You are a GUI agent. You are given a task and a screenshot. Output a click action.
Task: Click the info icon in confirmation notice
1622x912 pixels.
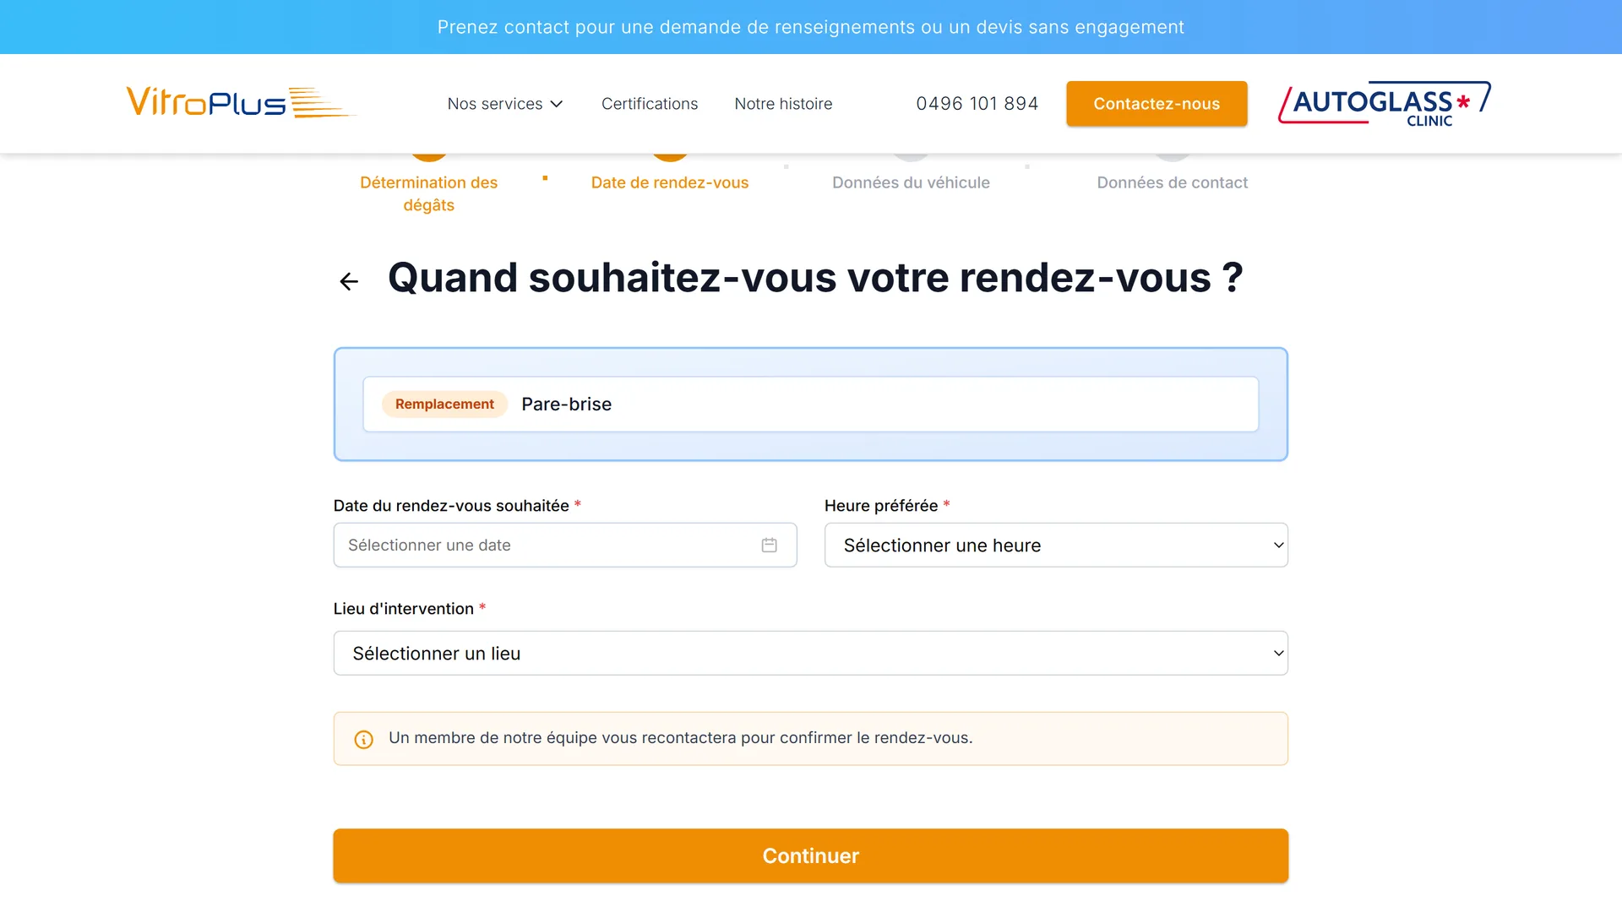364,740
